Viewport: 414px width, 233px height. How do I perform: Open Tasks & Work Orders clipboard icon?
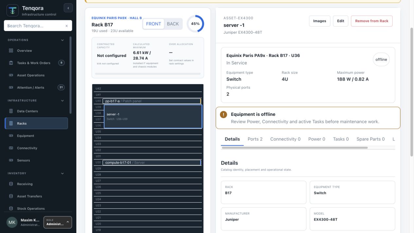click(x=11, y=63)
